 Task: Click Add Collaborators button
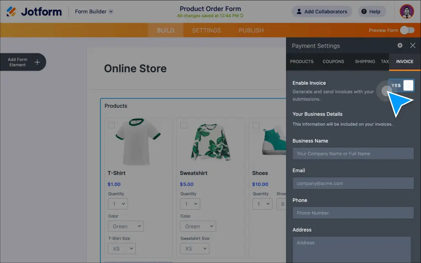(322, 11)
